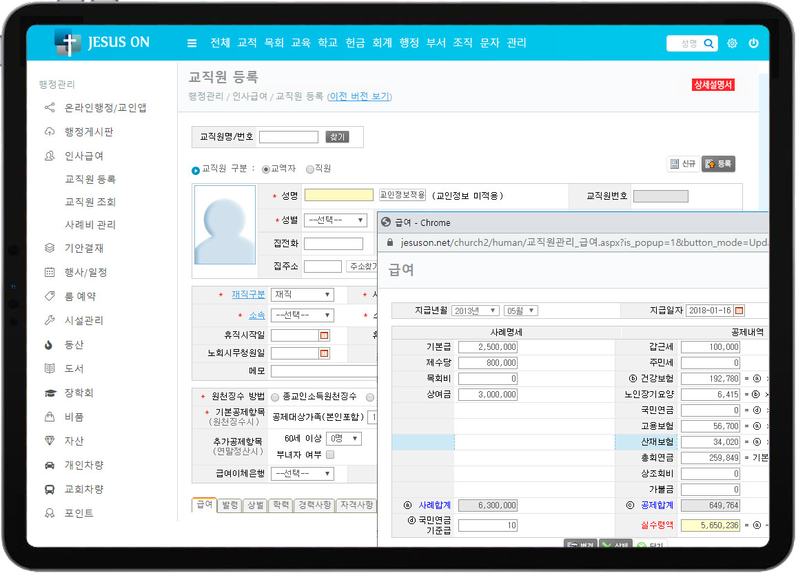This screenshot has height=573, width=796.
Task: Open the 지급년월 year dropdown
Action: click(475, 311)
